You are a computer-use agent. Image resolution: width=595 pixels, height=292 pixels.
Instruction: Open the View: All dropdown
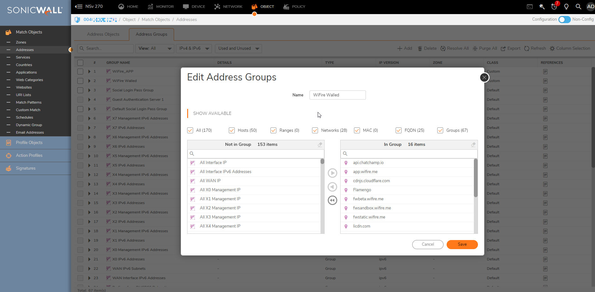tap(155, 49)
